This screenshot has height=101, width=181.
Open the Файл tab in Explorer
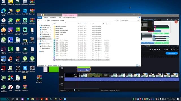[40, 17]
